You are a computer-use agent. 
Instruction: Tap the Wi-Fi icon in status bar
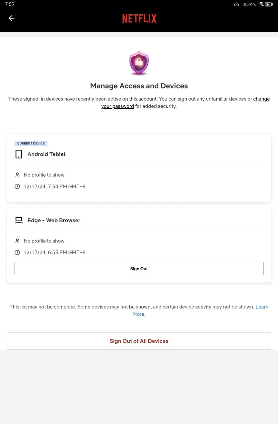[x=261, y=4]
